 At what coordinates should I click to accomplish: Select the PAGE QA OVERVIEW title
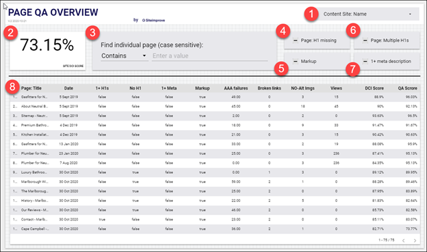[53, 12]
